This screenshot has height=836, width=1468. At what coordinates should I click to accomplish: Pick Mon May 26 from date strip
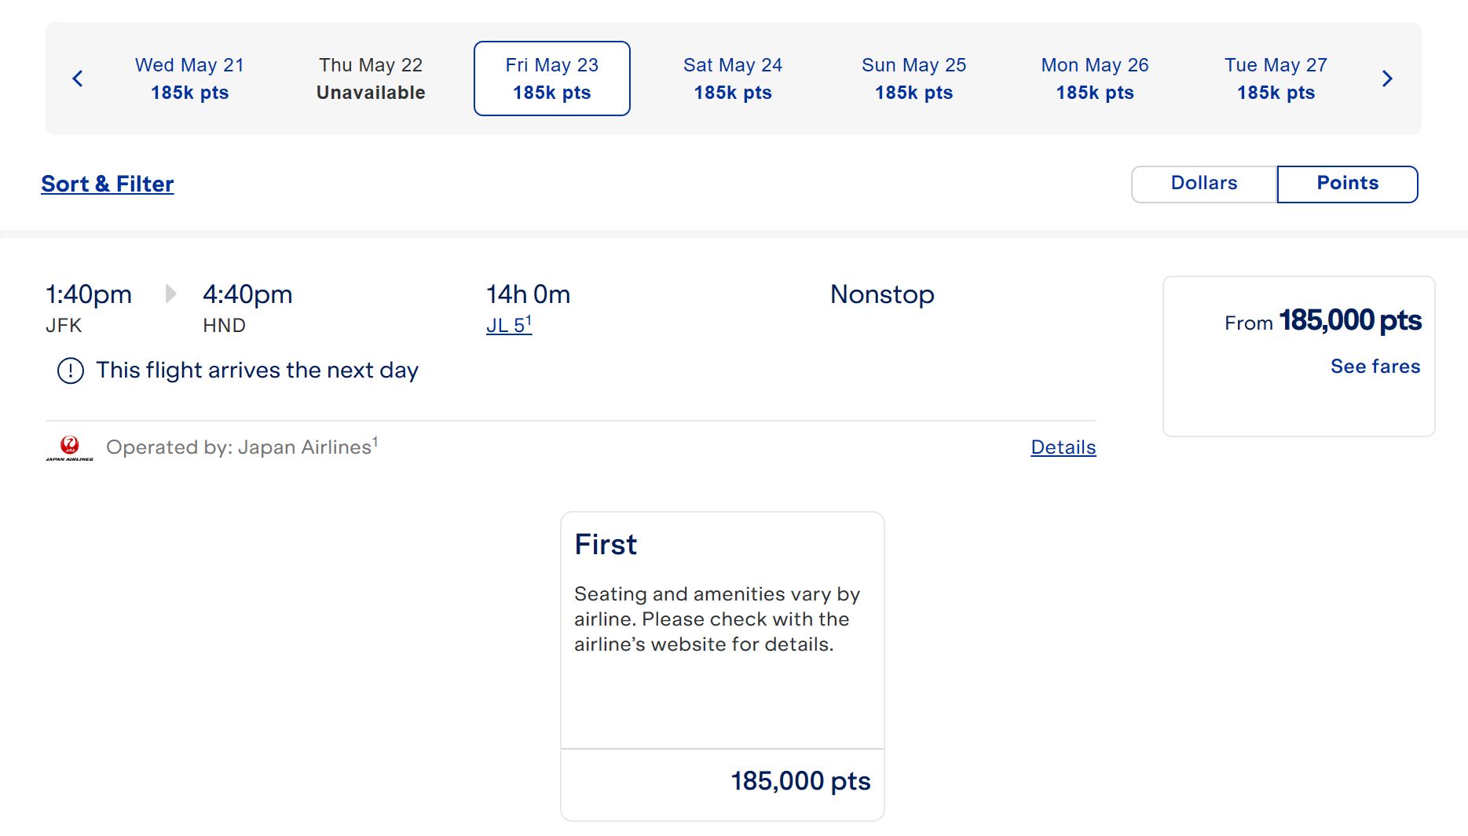1094,78
